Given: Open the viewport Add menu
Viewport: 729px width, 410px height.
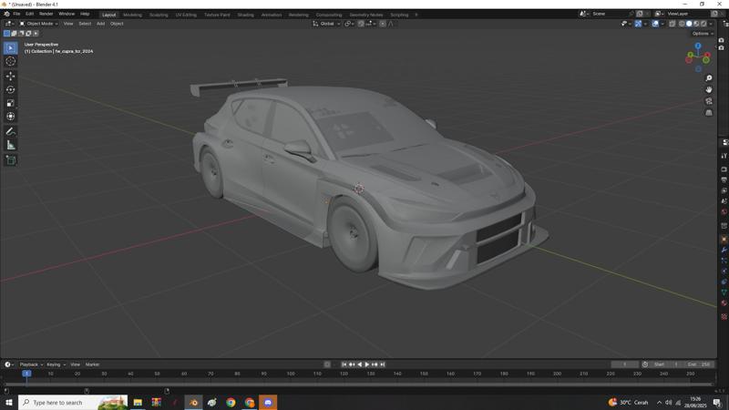Looking at the screenshot, I should pyautogui.click(x=100, y=24).
